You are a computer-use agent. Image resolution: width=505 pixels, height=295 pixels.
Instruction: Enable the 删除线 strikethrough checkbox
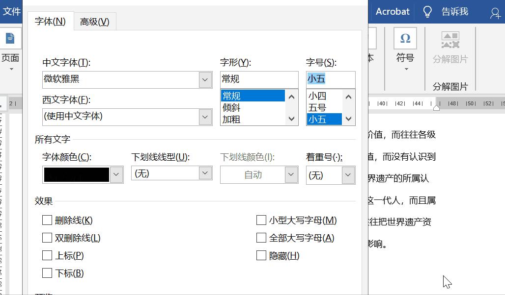click(47, 220)
